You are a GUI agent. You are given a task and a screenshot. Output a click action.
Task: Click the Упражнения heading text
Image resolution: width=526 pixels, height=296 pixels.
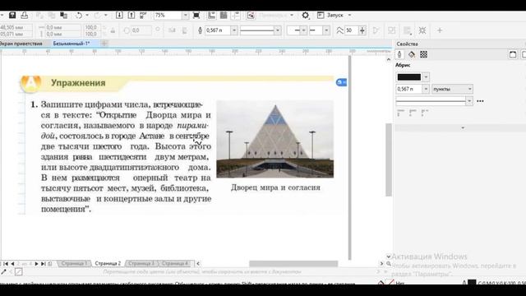[x=78, y=82]
